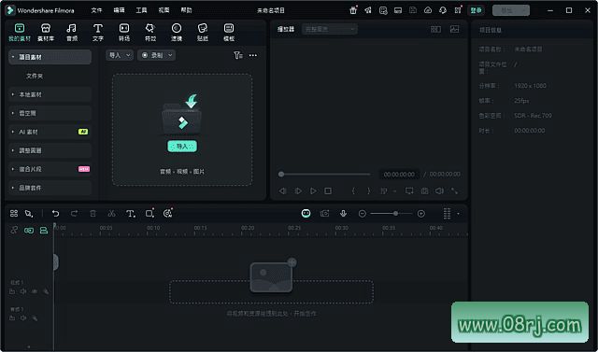The height and width of the screenshot is (352, 598).
Task: Click the player camera snapshot icon
Action: [x=424, y=190]
